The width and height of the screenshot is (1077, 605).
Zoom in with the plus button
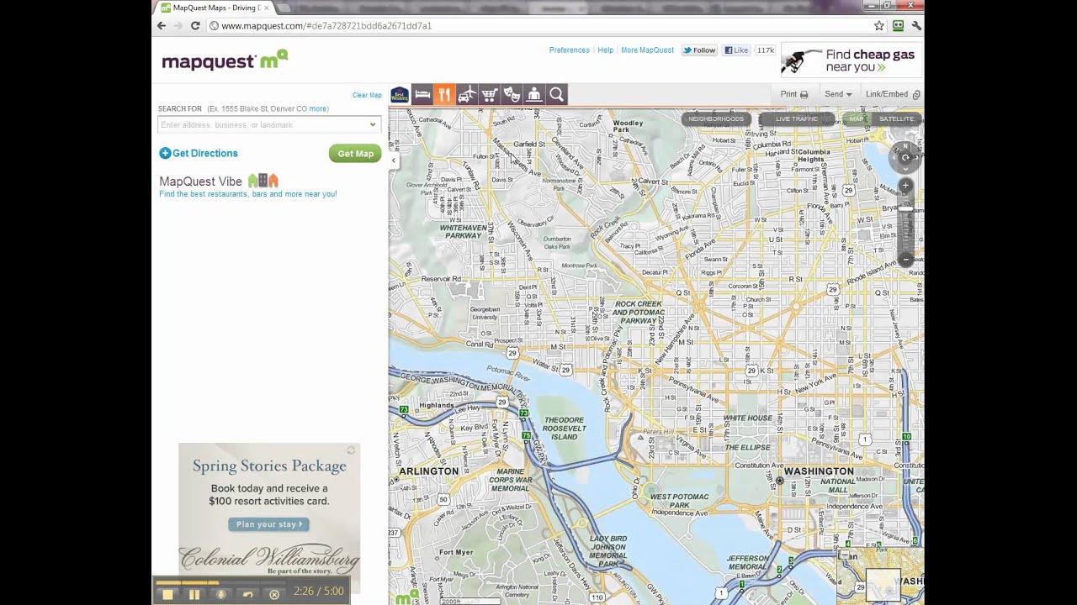905,185
